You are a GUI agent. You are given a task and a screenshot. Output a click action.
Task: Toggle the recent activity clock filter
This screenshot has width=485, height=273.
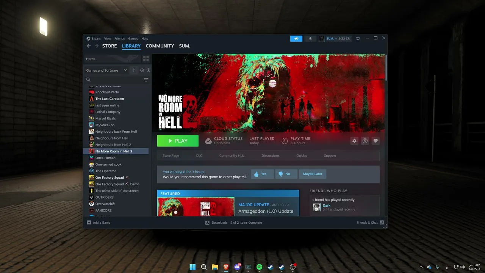(142, 70)
